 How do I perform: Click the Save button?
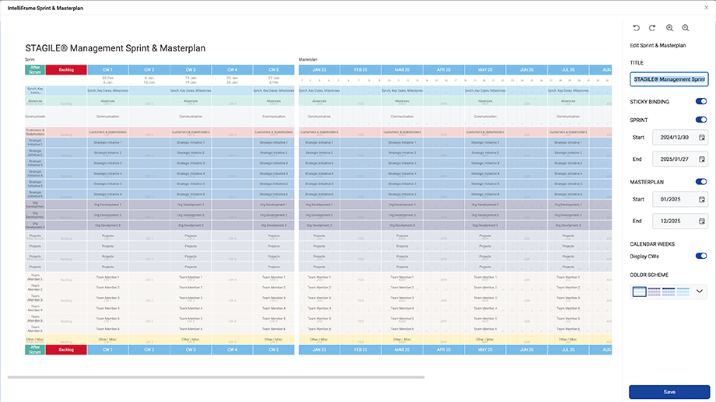pyautogui.click(x=669, y=392)
